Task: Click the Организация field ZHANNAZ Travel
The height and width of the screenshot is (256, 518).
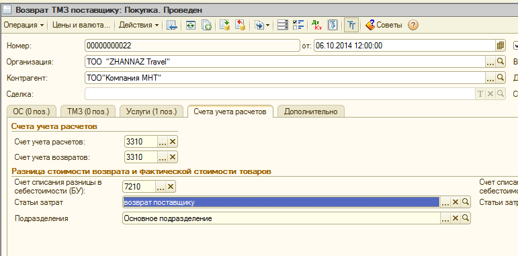Action: tap(285, 61)
